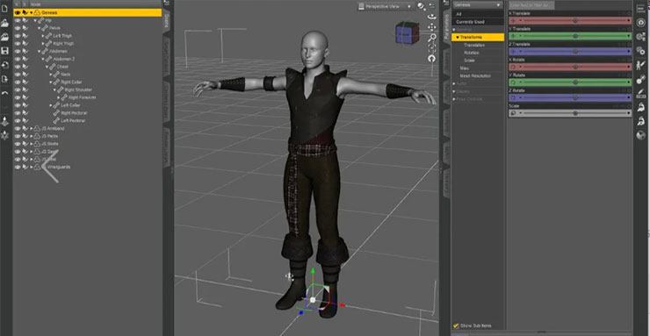The width and height of the screenshot is (650, 336).
Task: Click the viewport Zoom magnifier icon
Action: pyautogui.click(x=432, y=38)
